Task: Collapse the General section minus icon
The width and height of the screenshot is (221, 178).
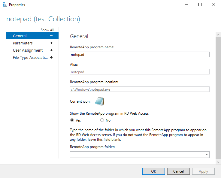Action: (x=51, y=36)
